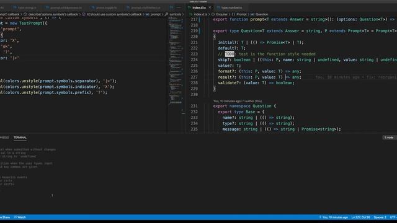Open the prompt.toggle.ts tab

[x=106, y=7]
